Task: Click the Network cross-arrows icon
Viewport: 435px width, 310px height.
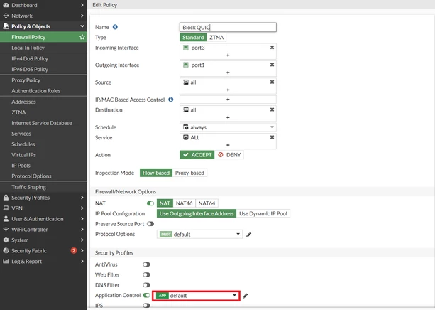Action: coord(6,16)
